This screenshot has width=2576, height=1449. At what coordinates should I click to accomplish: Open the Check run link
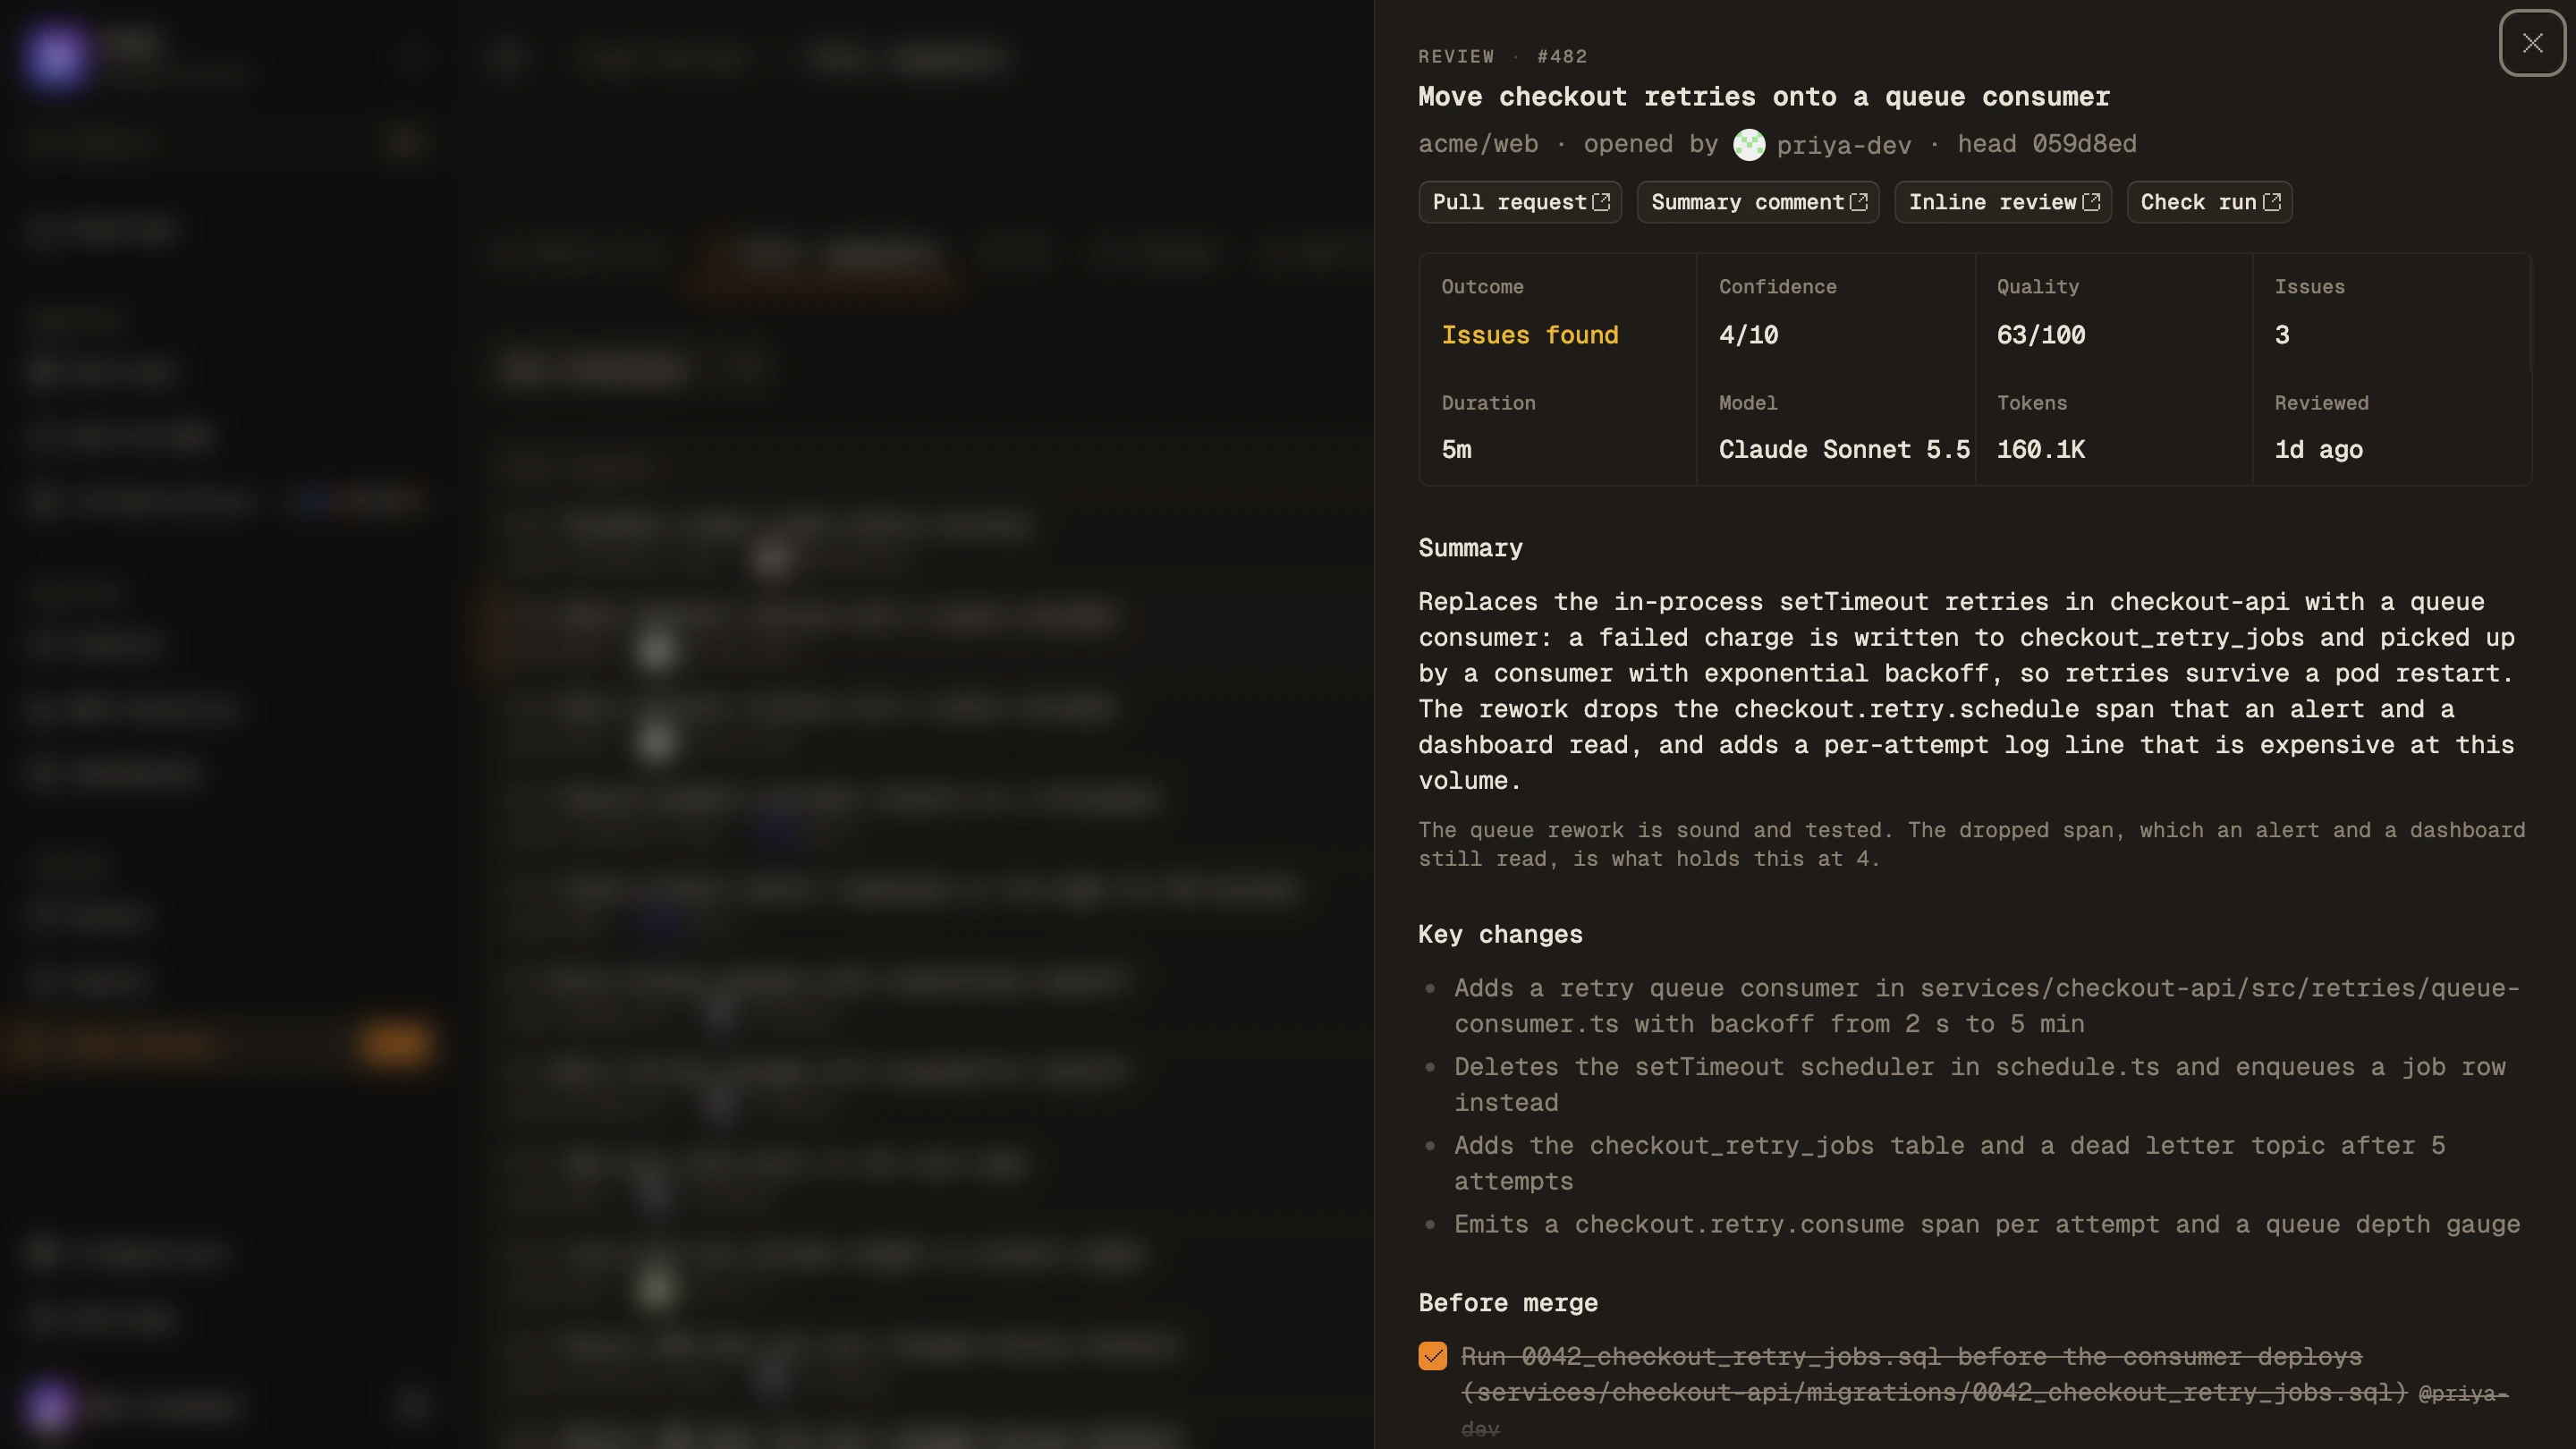pos(2210,202)
